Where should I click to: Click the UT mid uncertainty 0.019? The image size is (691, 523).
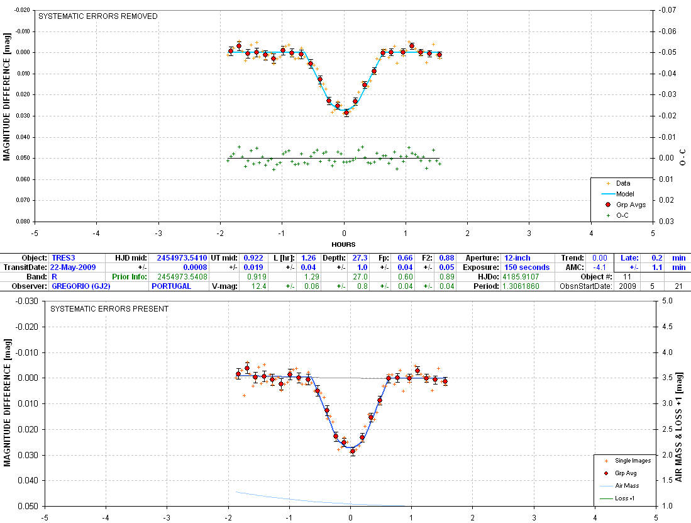click(253, 267)
